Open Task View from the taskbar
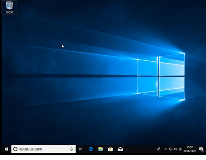This screenshot has width=206, height=160. pyautogui.click(x=80, y=149)
